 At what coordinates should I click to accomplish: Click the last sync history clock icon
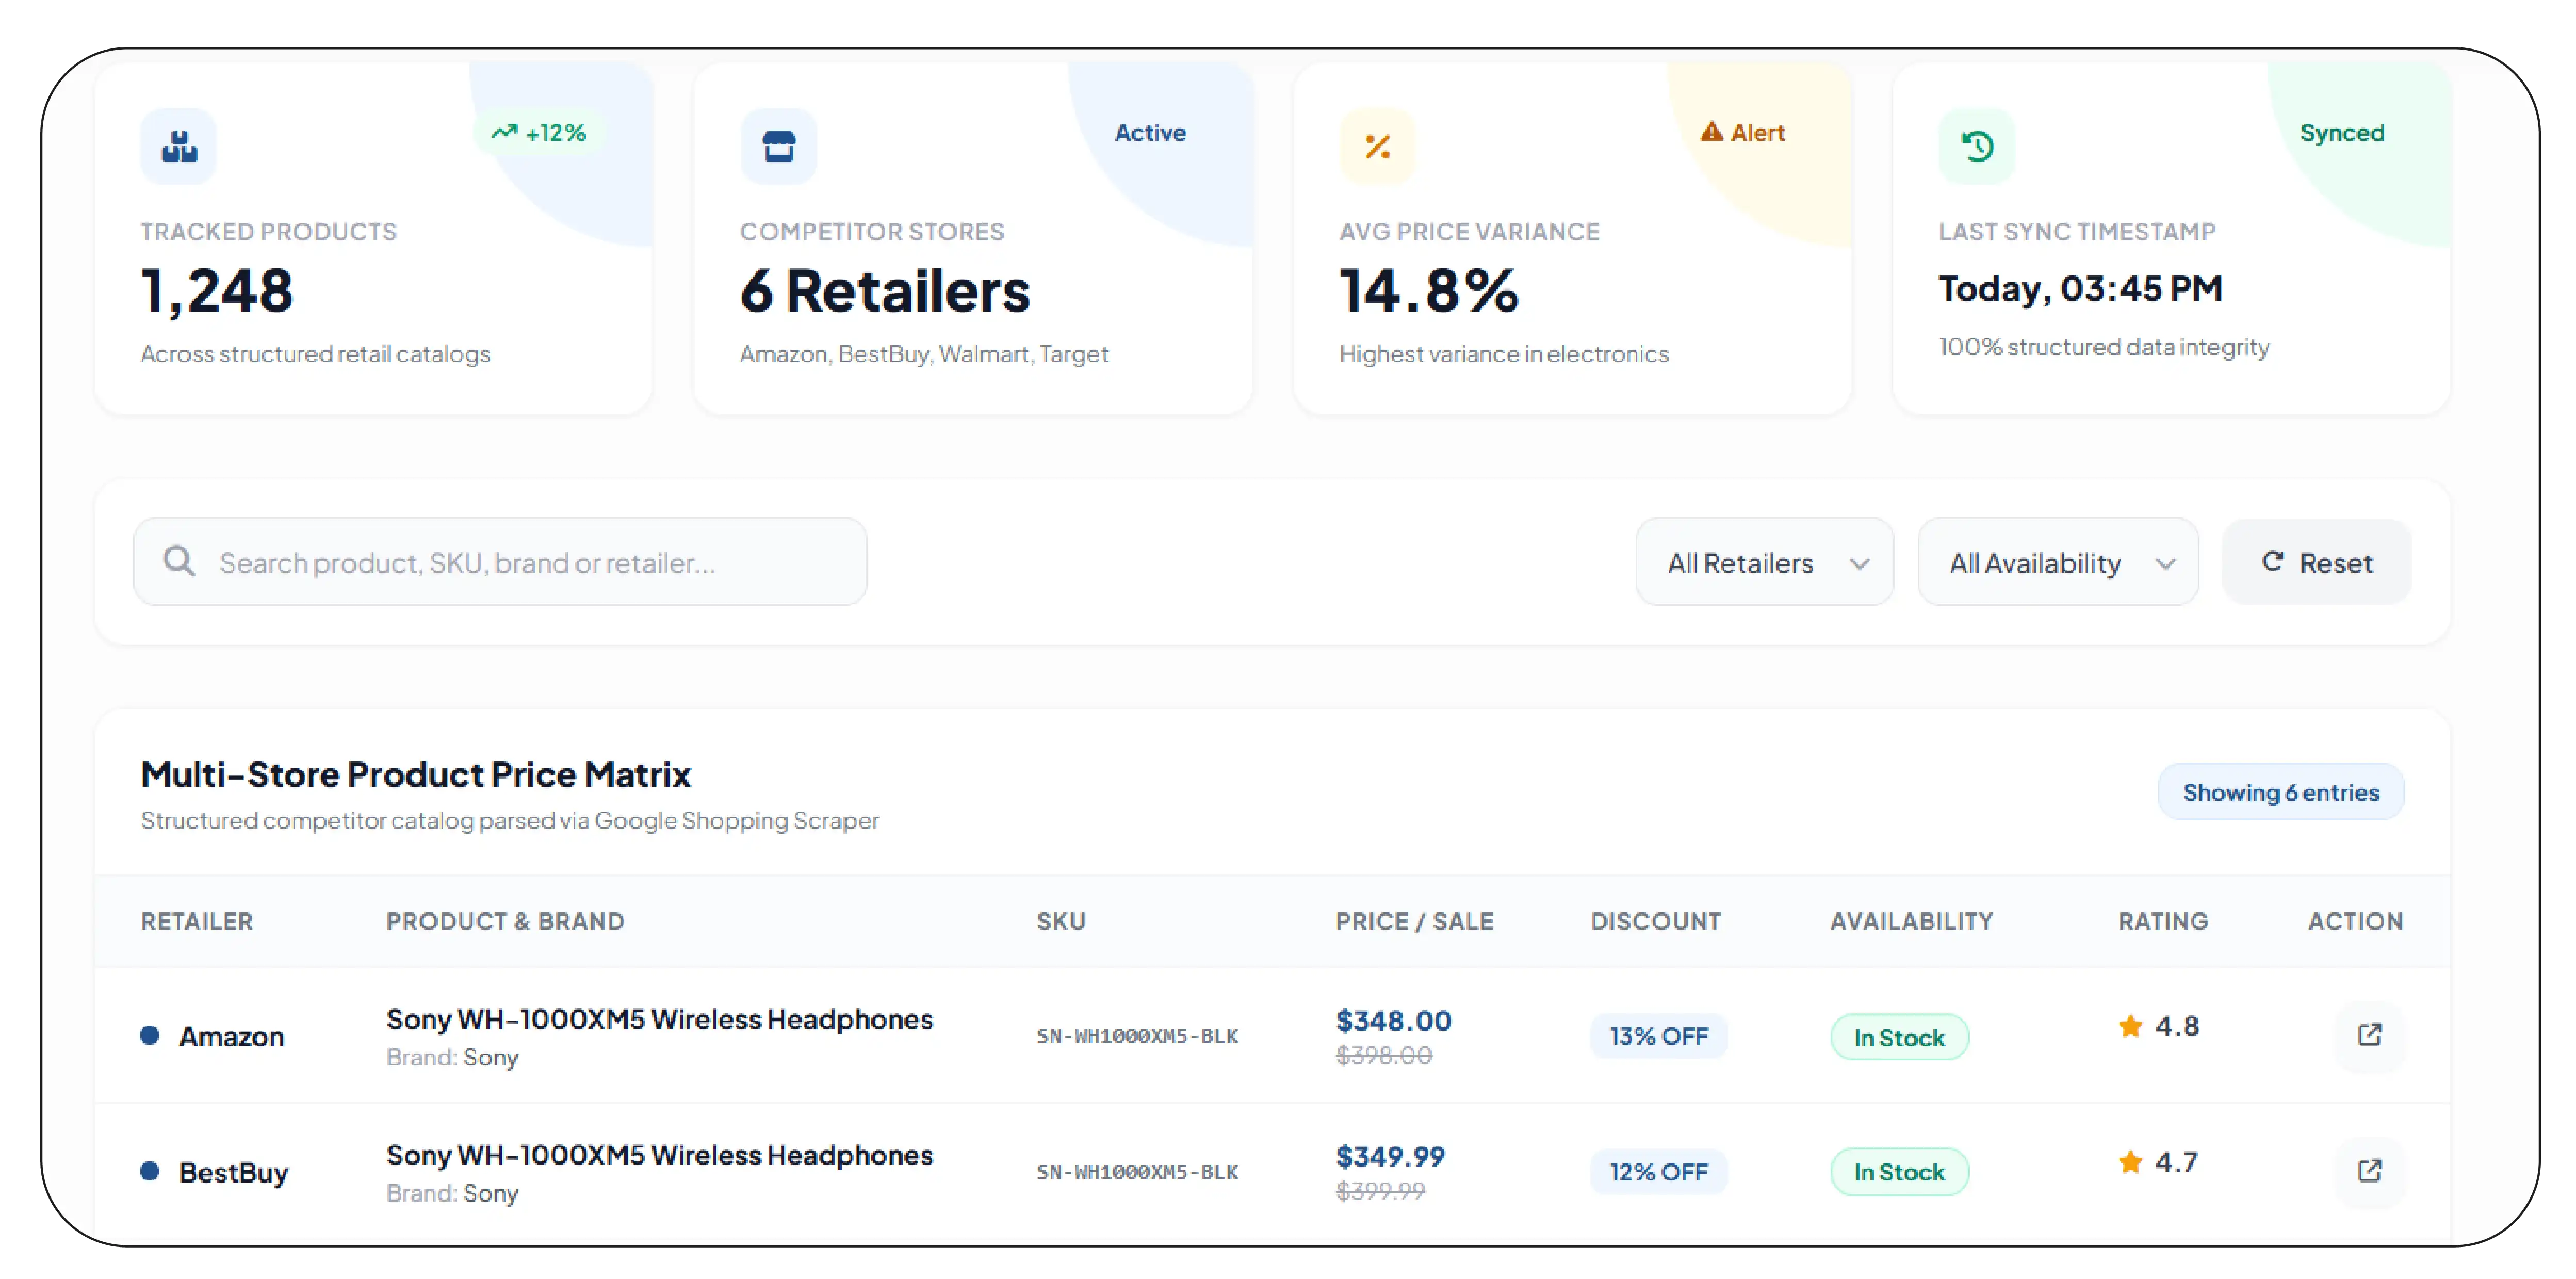point(1977,146)
